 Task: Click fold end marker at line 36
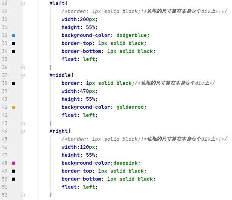tap(23, 67)
